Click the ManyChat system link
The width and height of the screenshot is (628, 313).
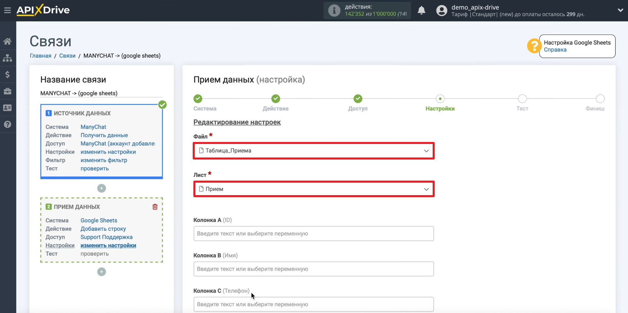tap(93, 127)
